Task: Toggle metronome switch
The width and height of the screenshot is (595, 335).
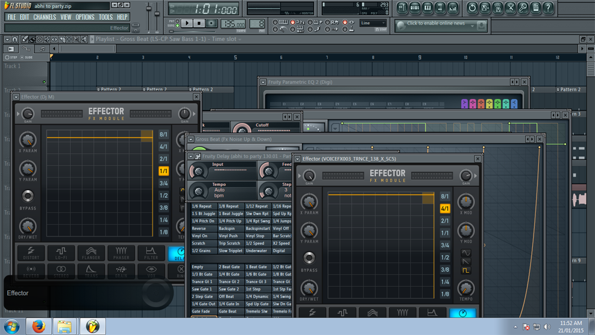Action: coord(275,29)
